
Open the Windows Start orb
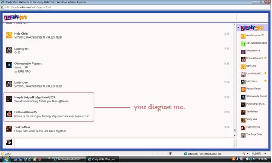(6, 159)
